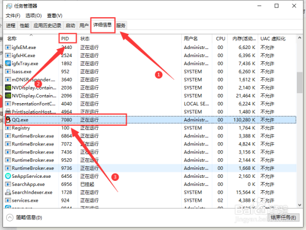This screenshot has height=230, width=306.
Task: Click memory value 21,464 K
Action: (x=245, y=96)
